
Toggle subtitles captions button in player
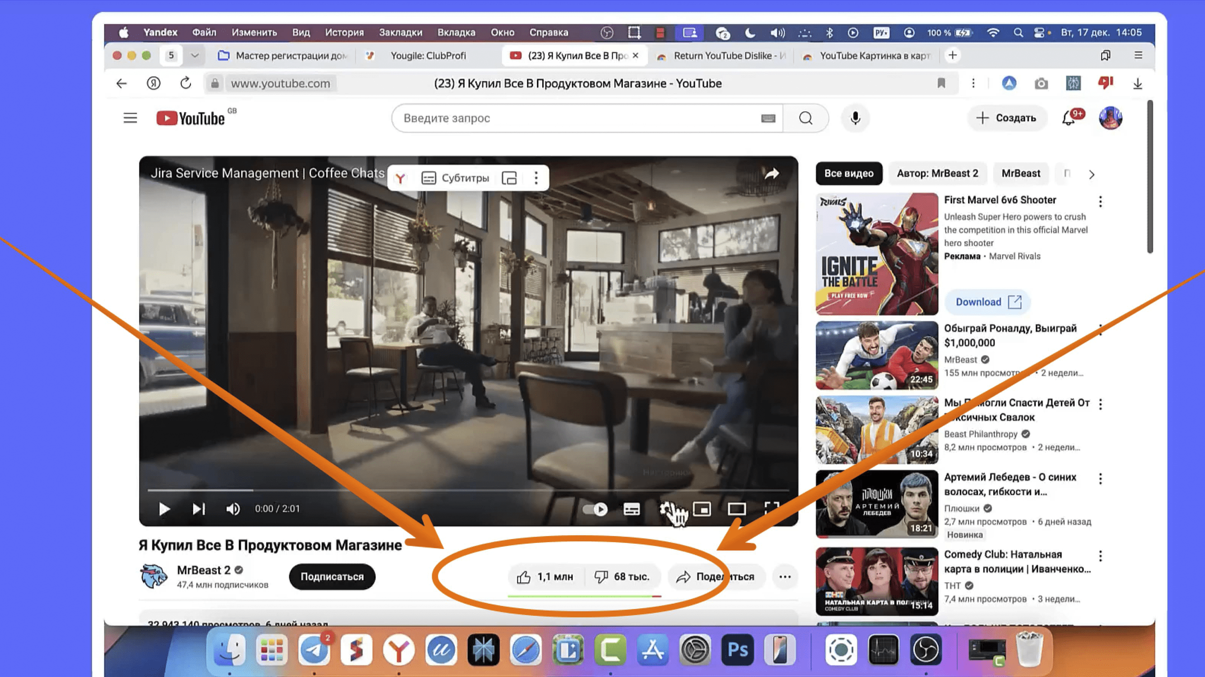[x=632, y=509]
